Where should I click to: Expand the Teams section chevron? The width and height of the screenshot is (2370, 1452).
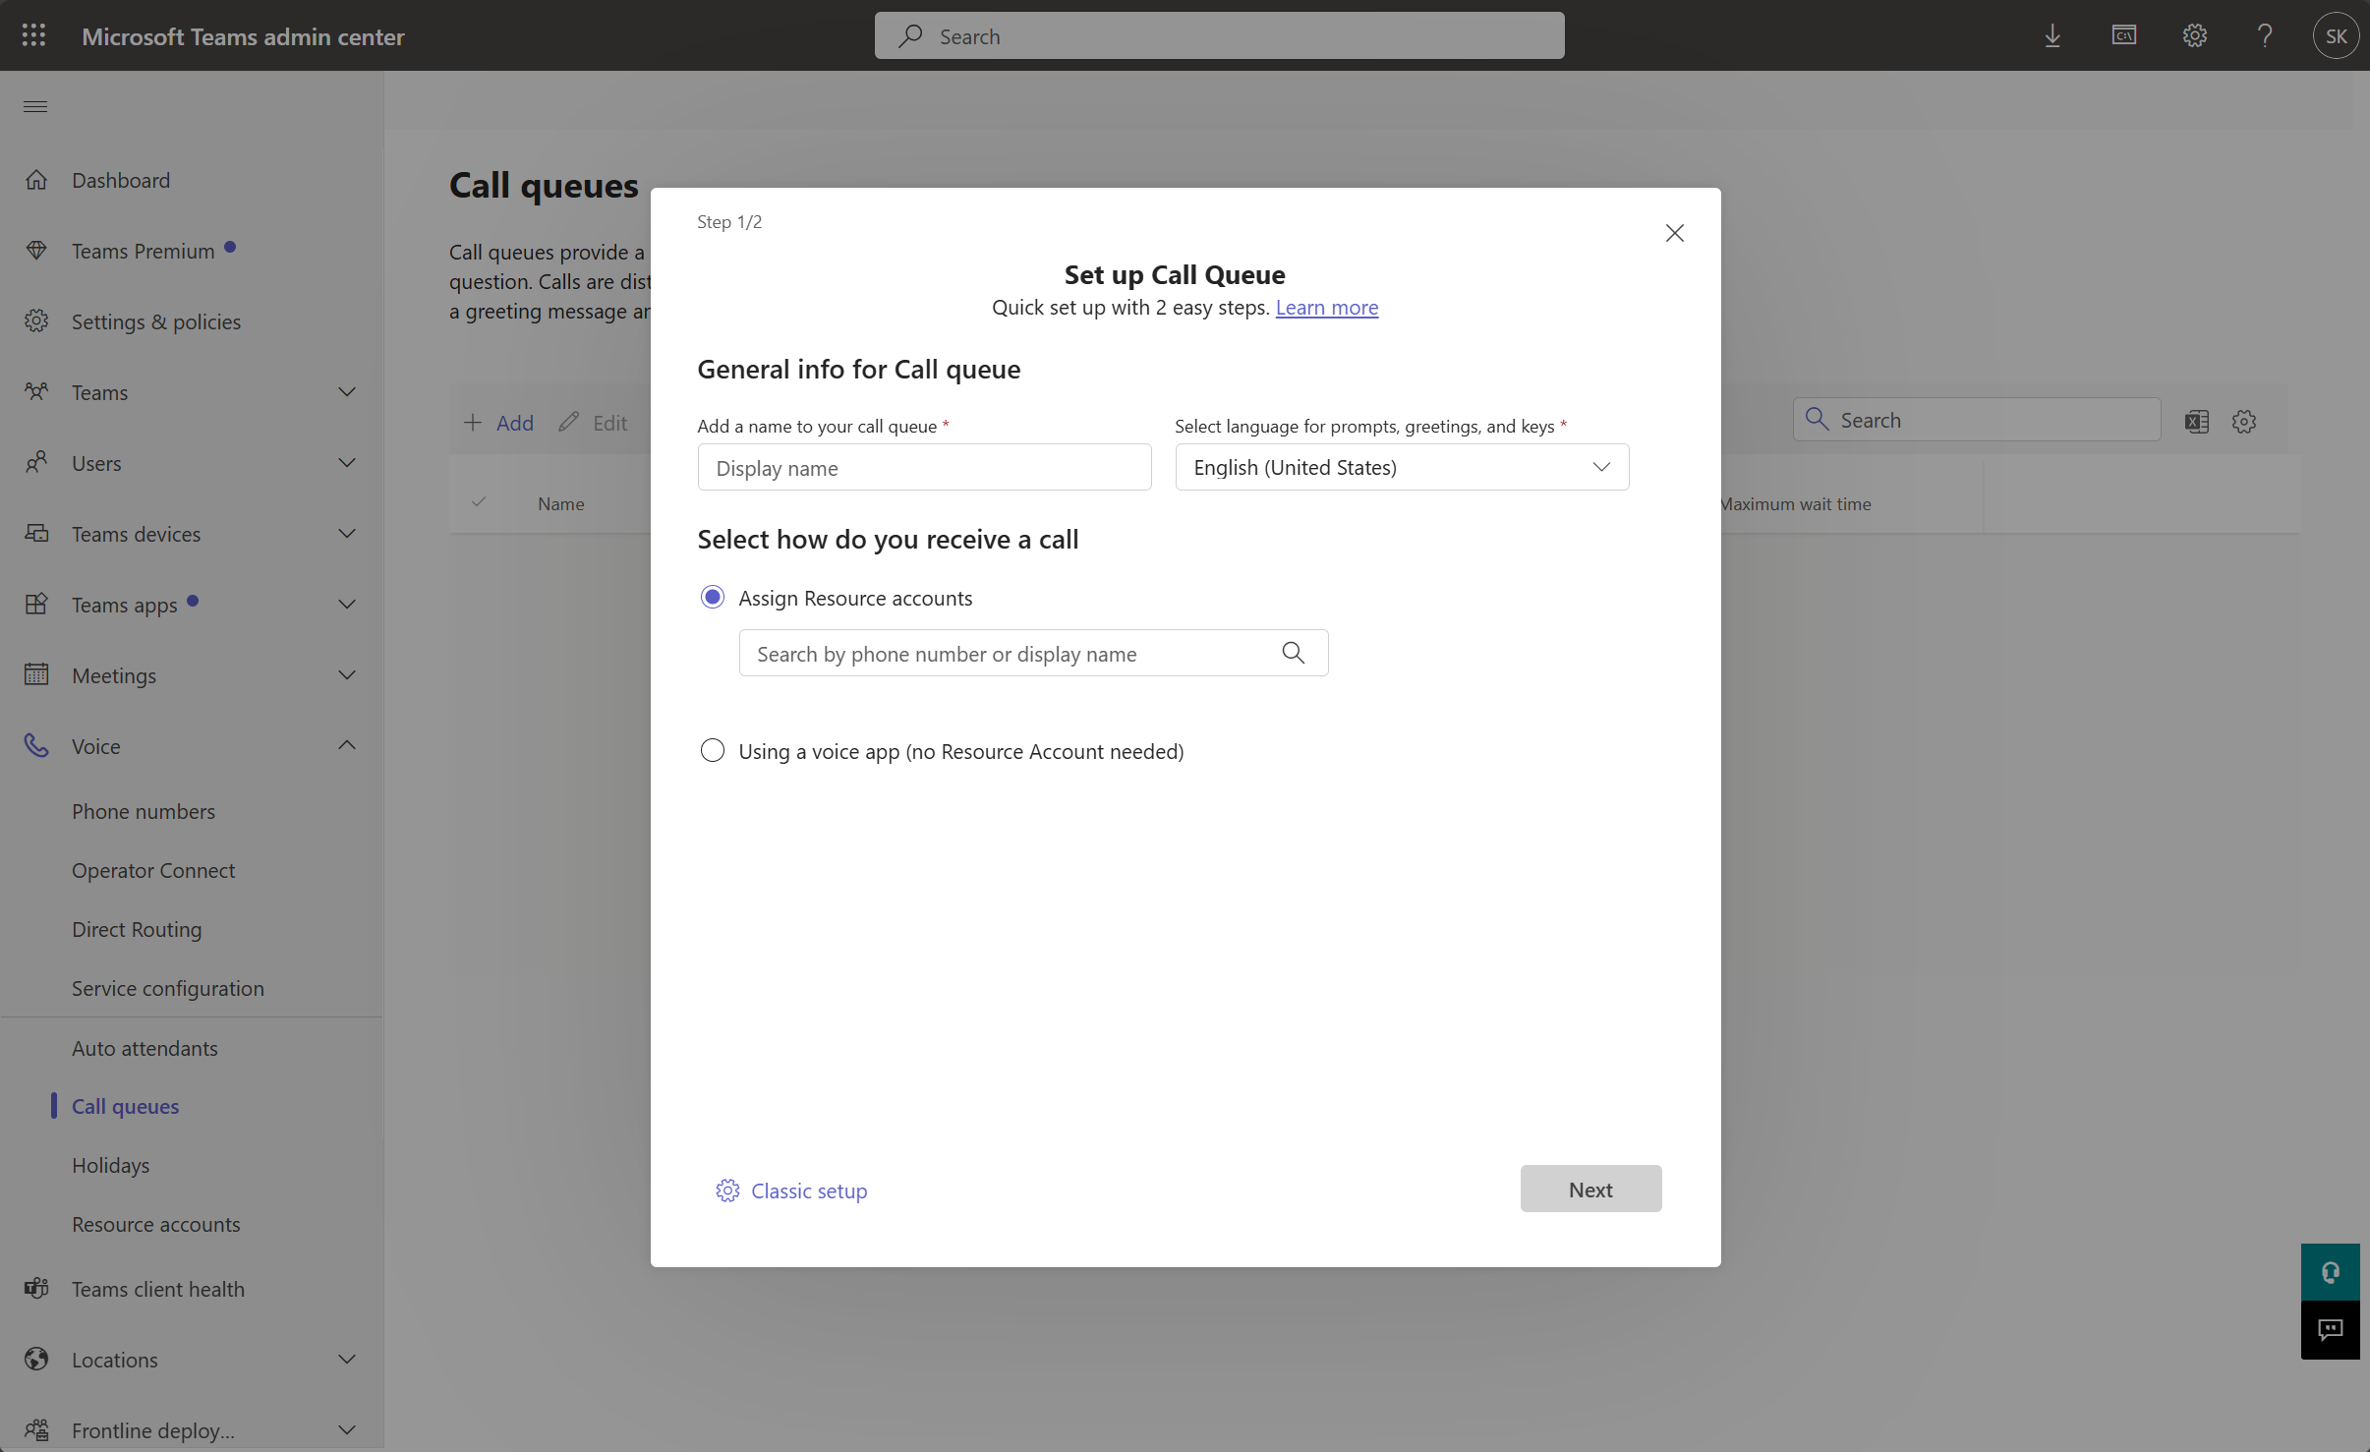pos(347,392)
